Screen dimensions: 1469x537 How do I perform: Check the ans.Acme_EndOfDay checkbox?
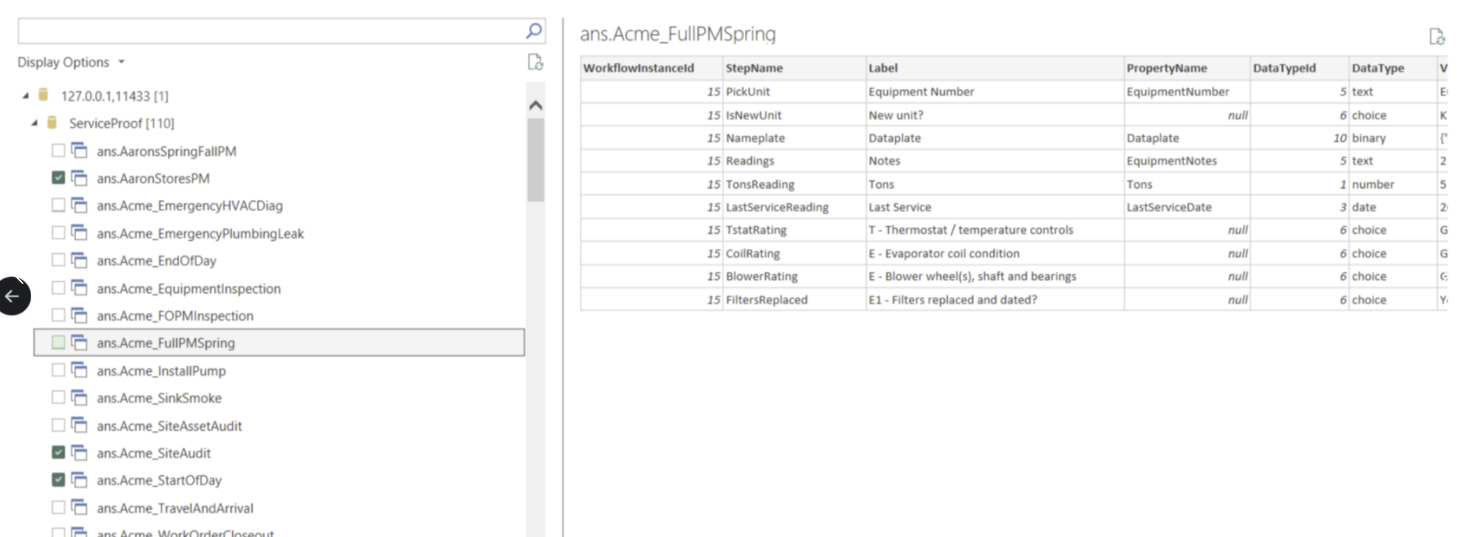coord(58,260)
